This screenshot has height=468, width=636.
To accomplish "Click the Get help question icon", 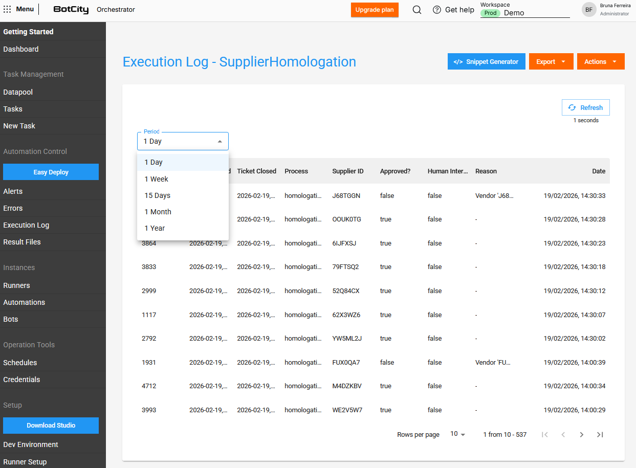I will [437, 10].
